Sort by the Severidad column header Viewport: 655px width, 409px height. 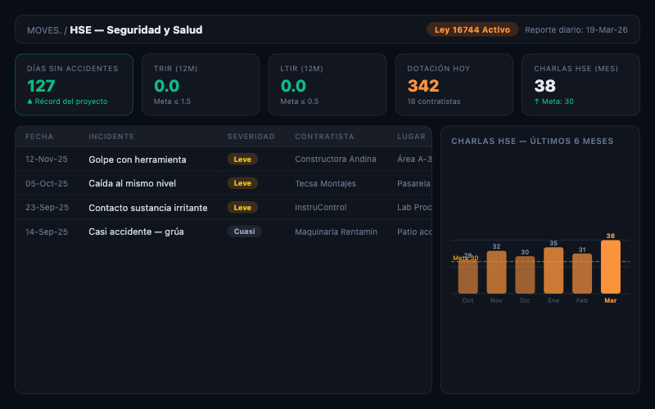(x=251, y=137)
